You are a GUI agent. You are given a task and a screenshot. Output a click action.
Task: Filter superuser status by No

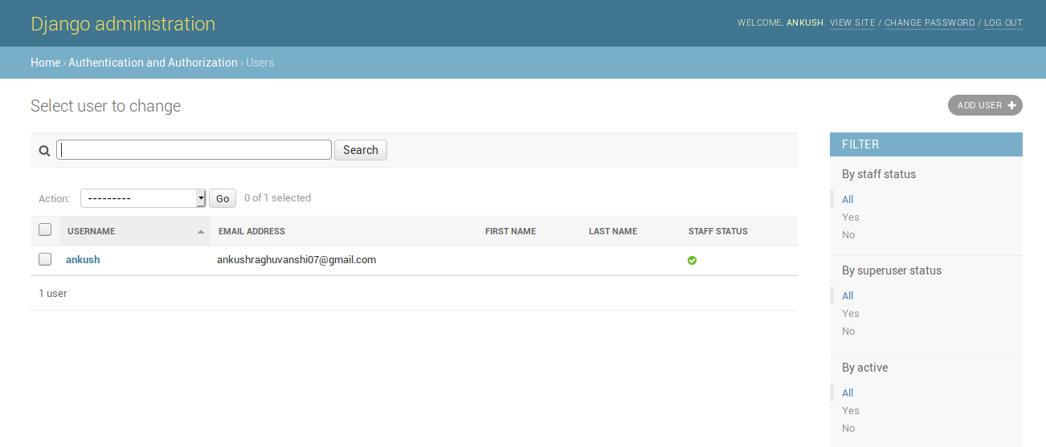(848, 331)
